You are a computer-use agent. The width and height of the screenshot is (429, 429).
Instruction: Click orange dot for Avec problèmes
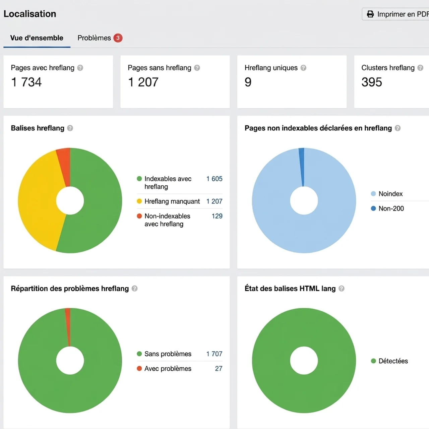[x=139, y=368]
